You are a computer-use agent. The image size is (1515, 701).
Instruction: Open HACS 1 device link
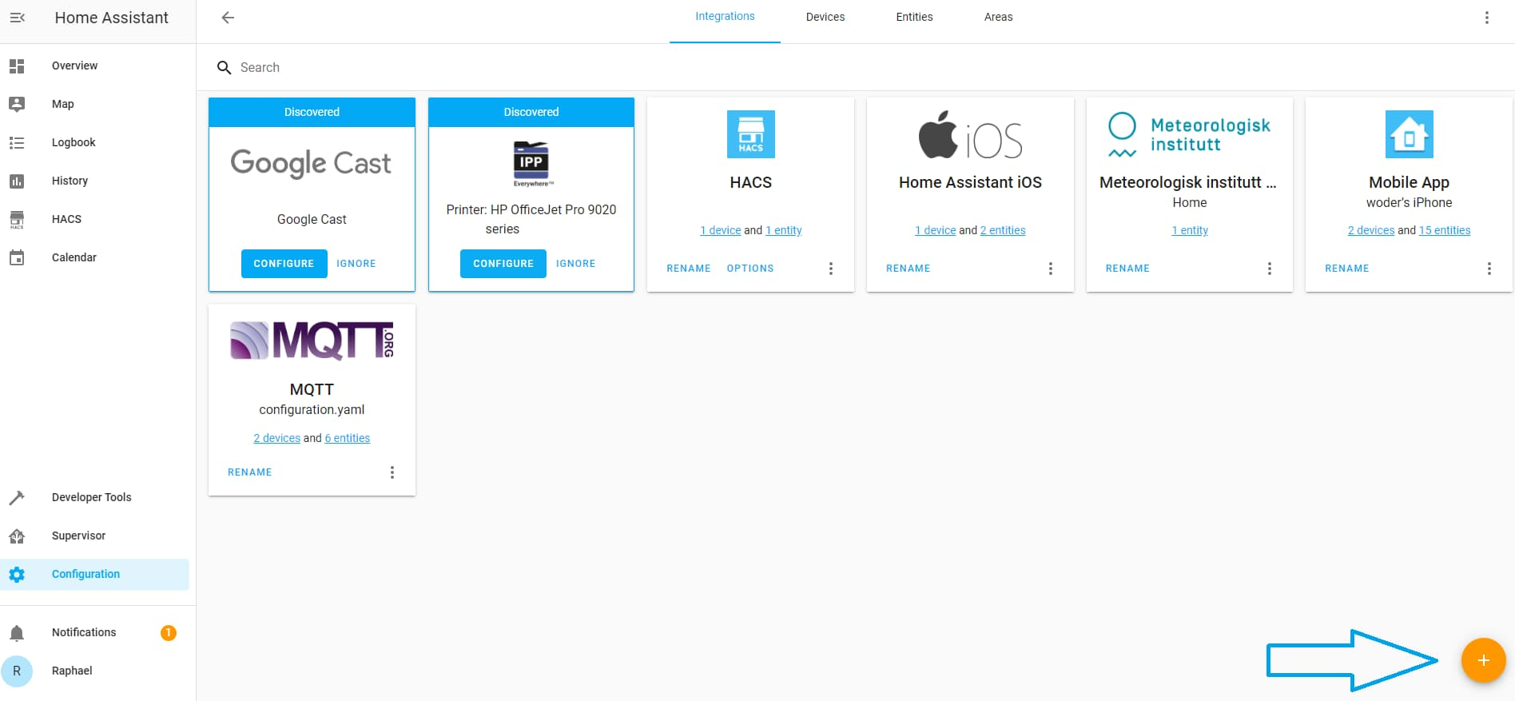click(x=721, y=230)
